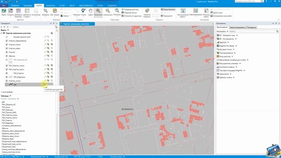
Task: Open the PRO file tab
Action: coord(4,6)
